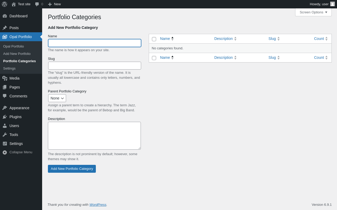Open the comments bubble in admin bar
Image resolution: width=337 pixels, height=210 pixels.
click(x=37, y=4)
